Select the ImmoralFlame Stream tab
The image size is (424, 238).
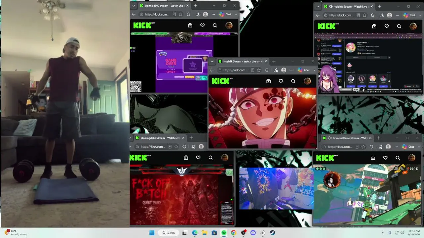(x=347, y=138)
